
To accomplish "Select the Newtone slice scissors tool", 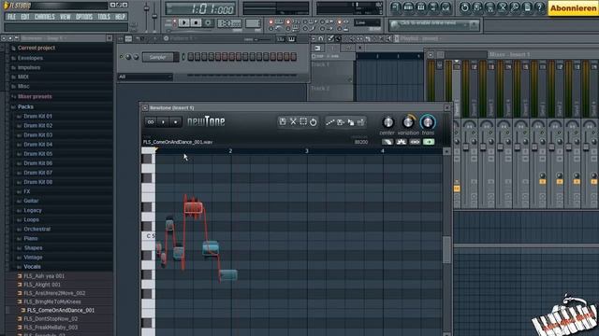I will (293, 122).
